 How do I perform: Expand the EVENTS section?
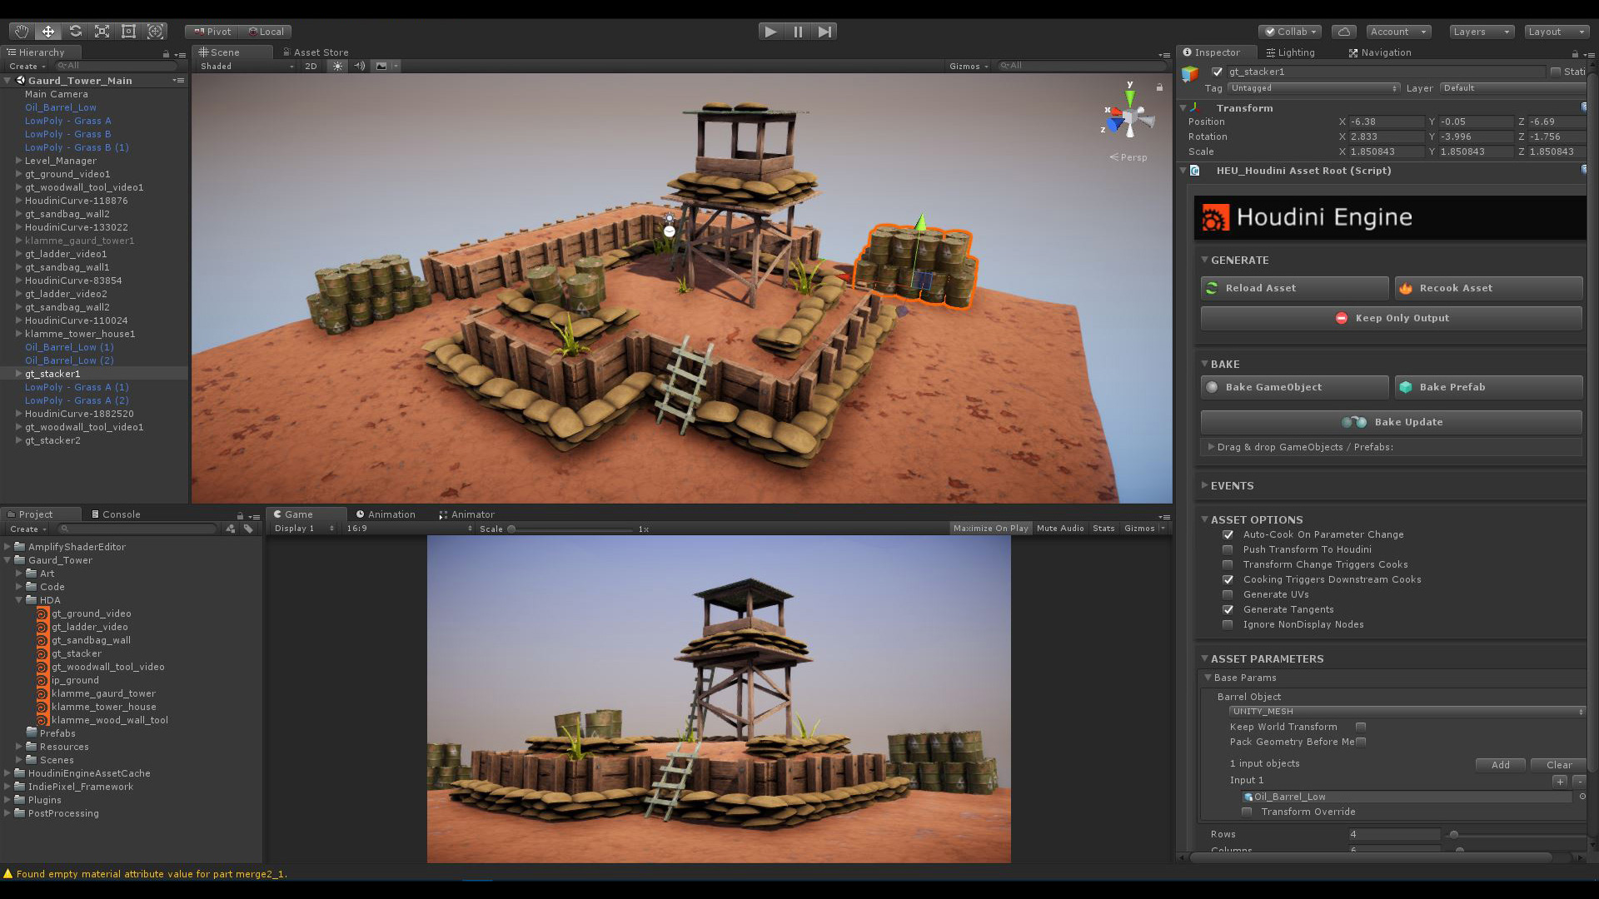[1205, 485]
